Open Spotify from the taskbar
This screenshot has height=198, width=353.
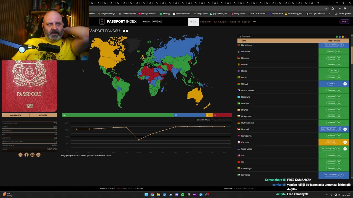tap(183, 195)
